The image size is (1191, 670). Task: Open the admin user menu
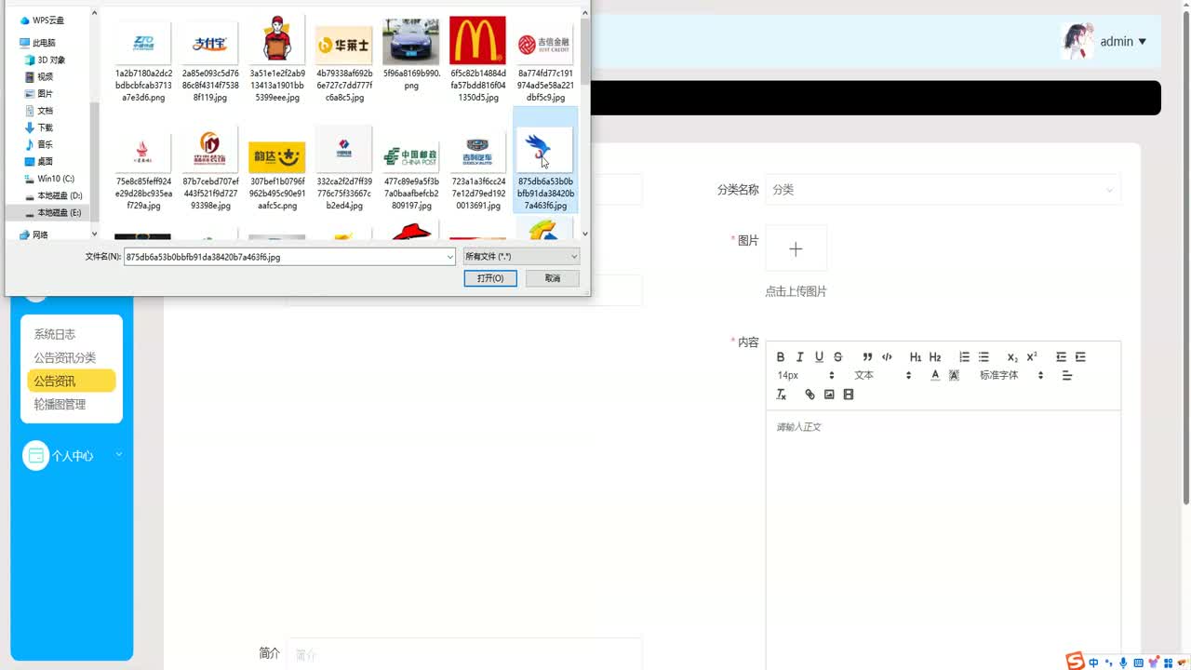(1123, 41)
